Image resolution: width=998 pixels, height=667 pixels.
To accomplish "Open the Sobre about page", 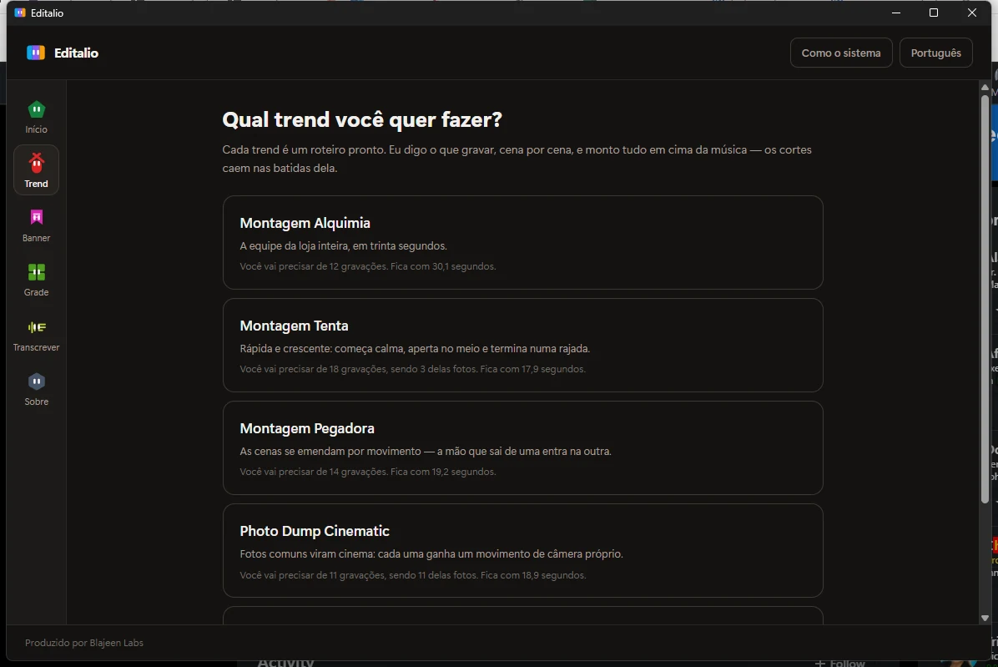I will point(36,389).
